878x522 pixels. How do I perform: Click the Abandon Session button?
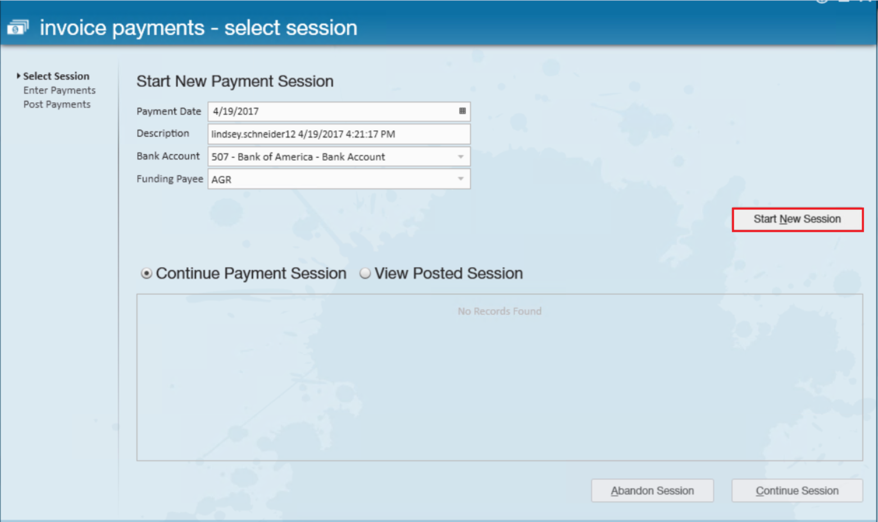tap(652, 491)
